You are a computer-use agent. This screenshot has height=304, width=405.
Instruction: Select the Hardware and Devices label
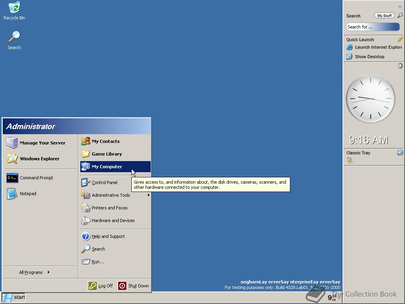pyautogui.click(x=113, y=220)
